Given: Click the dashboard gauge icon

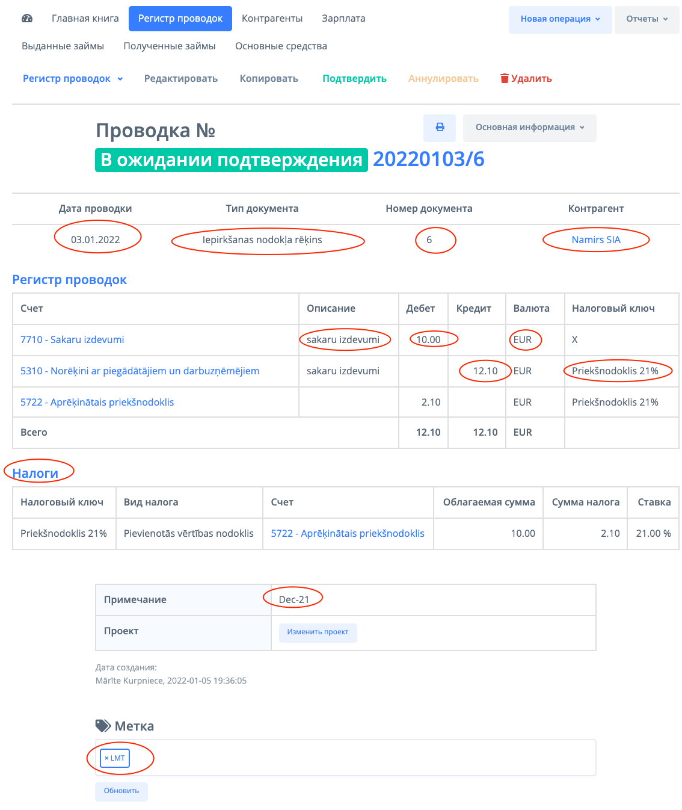Looking at the screenshot, I should point(27,19).
